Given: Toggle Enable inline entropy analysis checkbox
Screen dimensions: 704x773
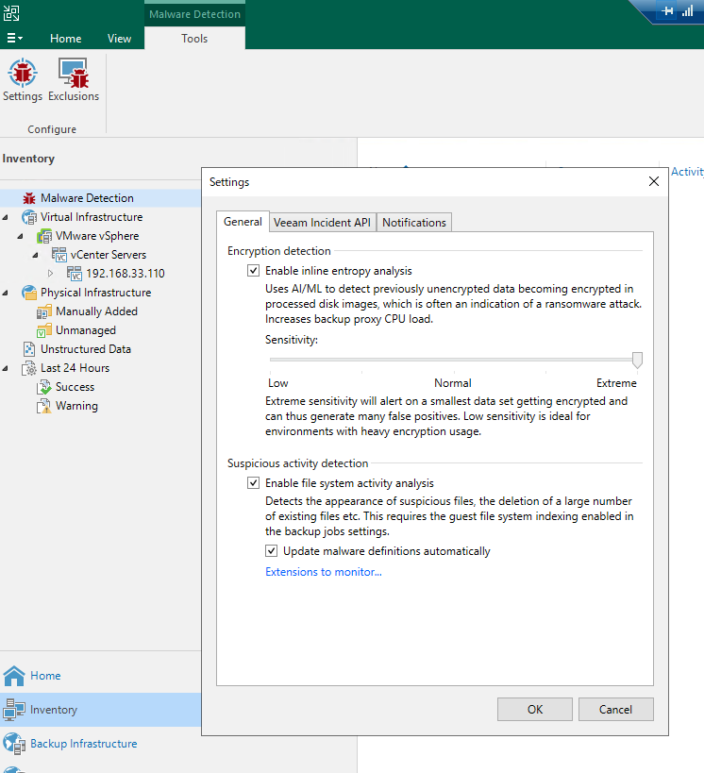Looking at the screenshot, I should tap(254, 271).
